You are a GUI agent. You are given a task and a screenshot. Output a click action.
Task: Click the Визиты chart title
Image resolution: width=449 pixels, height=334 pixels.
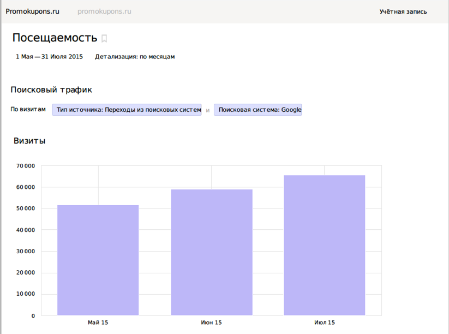[29, 141]
